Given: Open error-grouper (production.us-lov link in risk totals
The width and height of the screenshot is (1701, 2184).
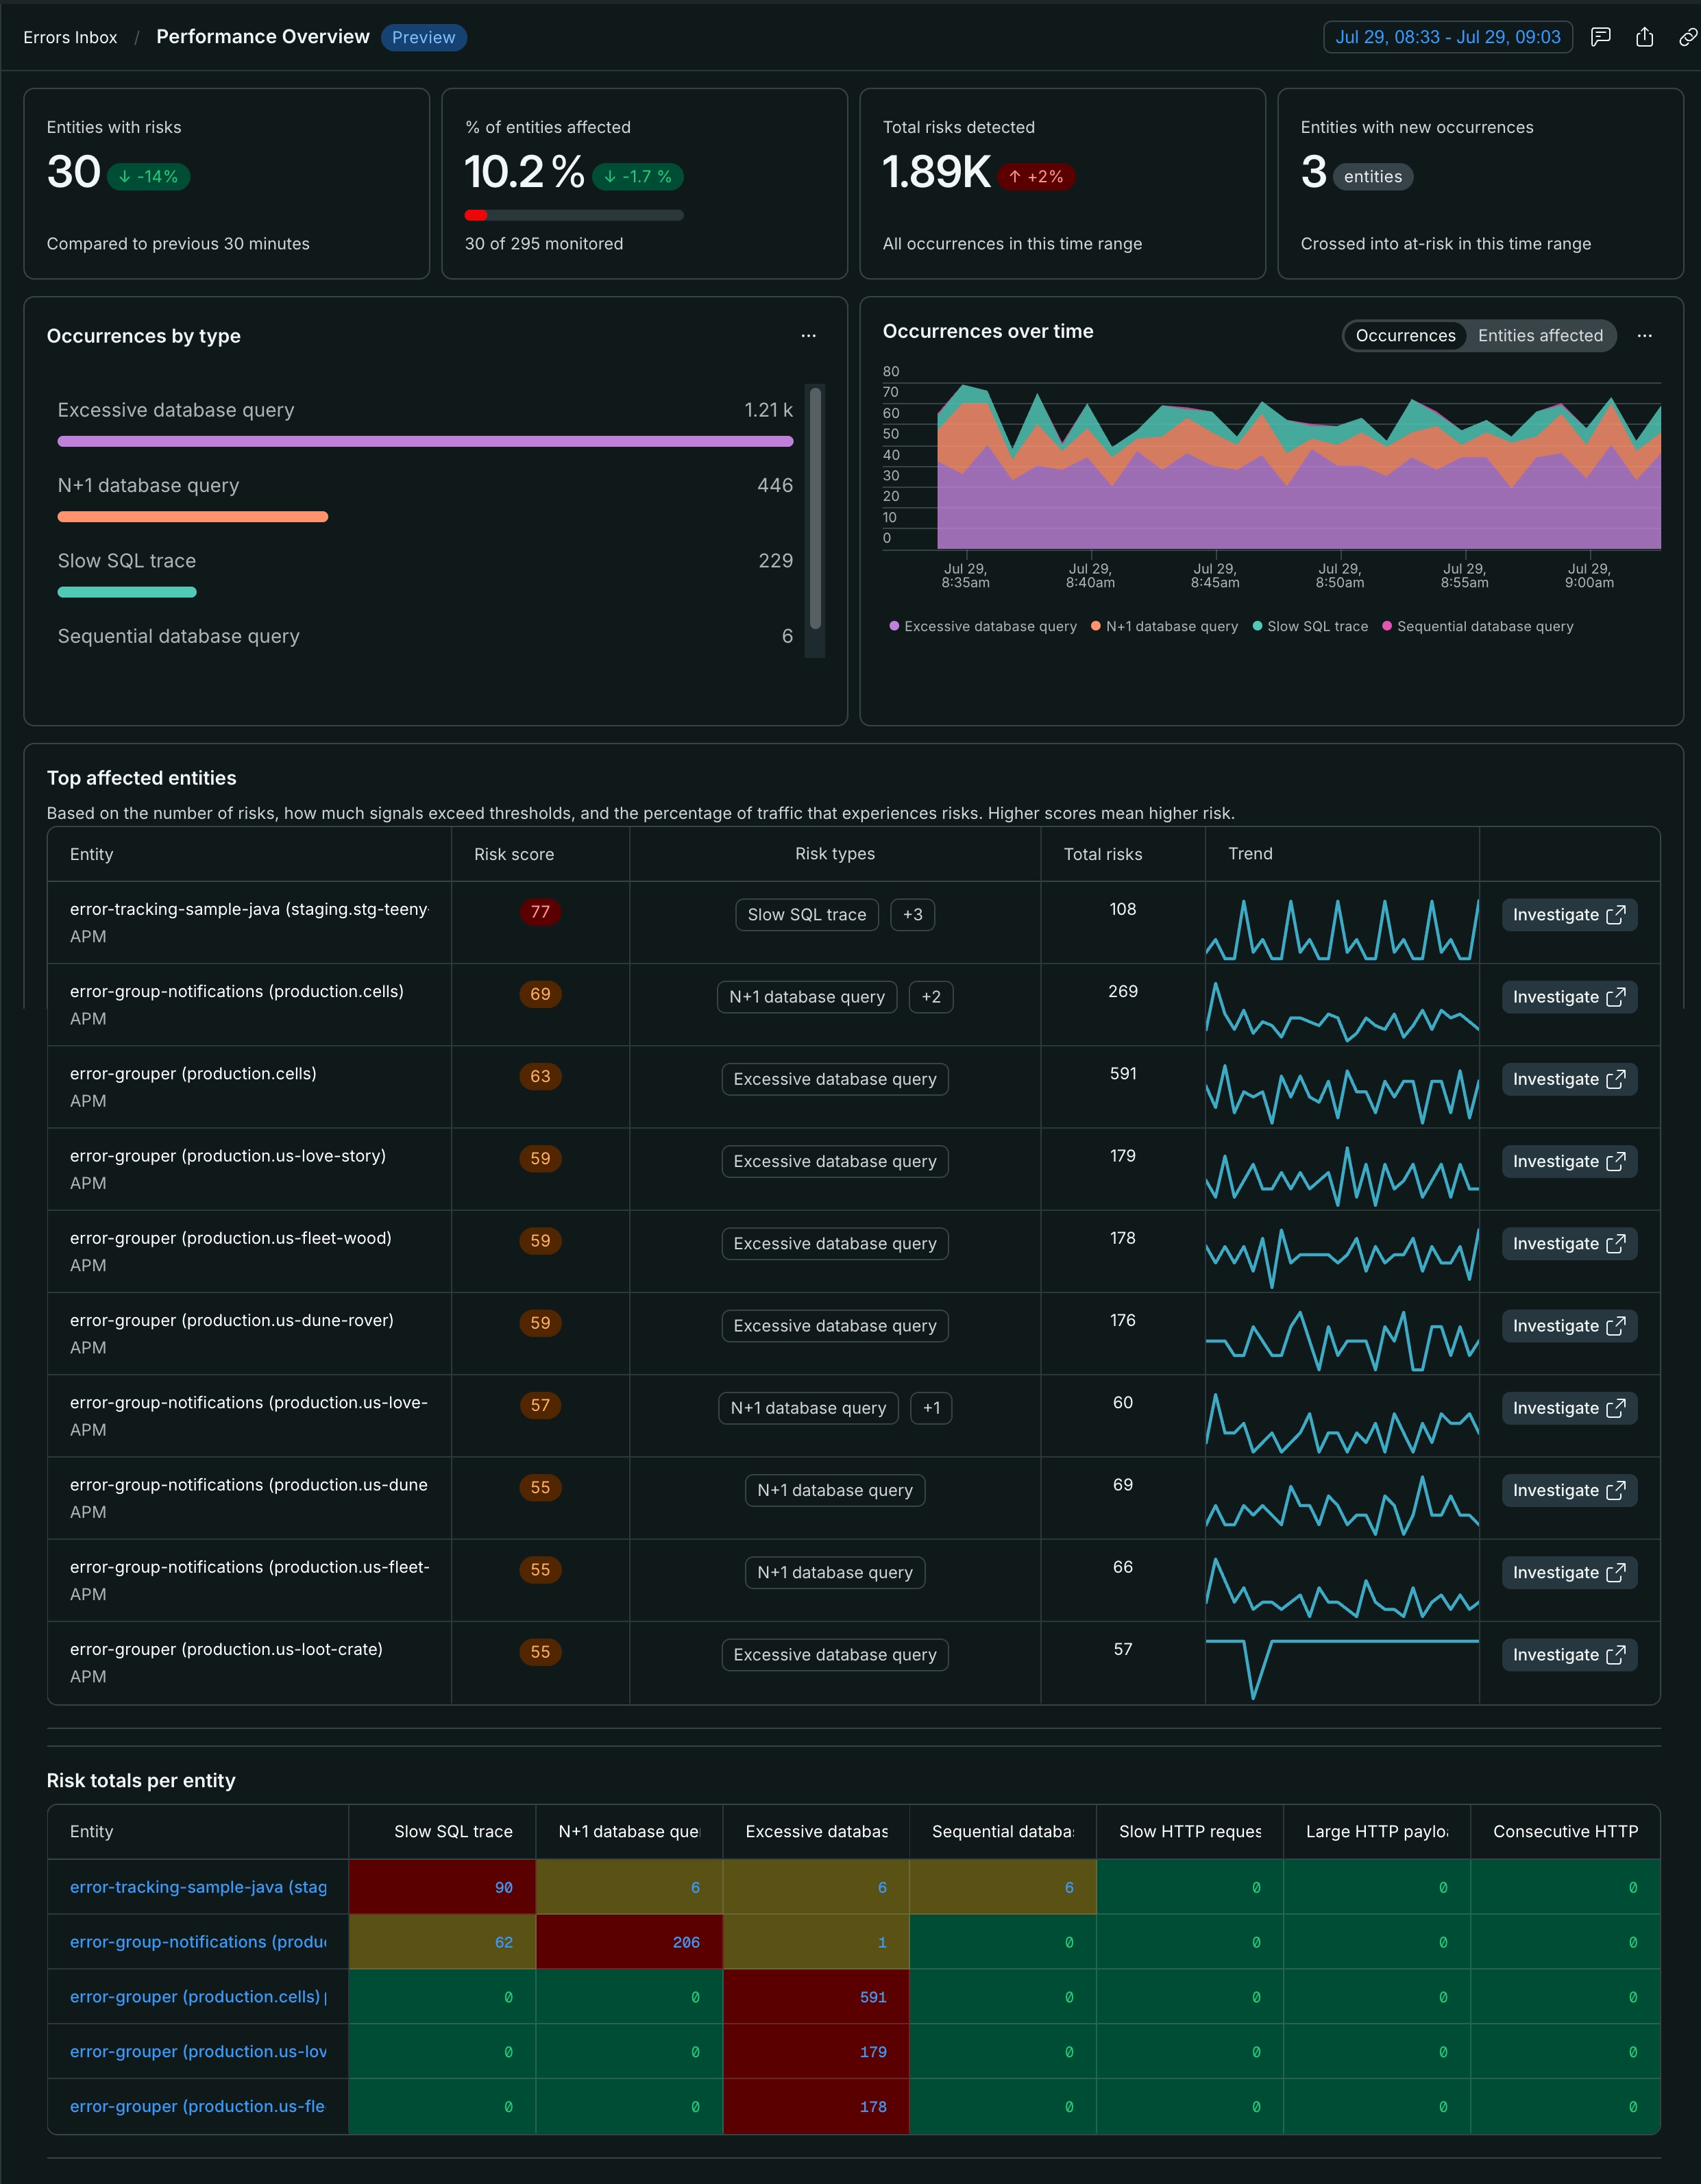Looking at the screenshot, I should (x=198, y=2051).
